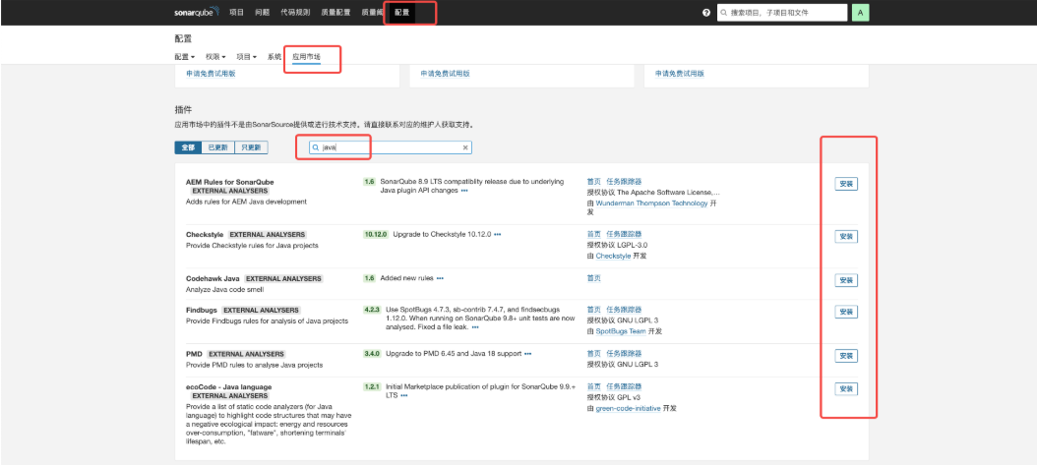
Task: Click the 10.12.0 version badge of Checkstyle
Action: pyautogui.click(x=375, y=234)
